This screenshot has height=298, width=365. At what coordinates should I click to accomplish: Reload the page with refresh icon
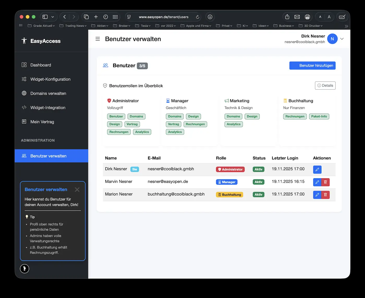(x=197, y=17)
